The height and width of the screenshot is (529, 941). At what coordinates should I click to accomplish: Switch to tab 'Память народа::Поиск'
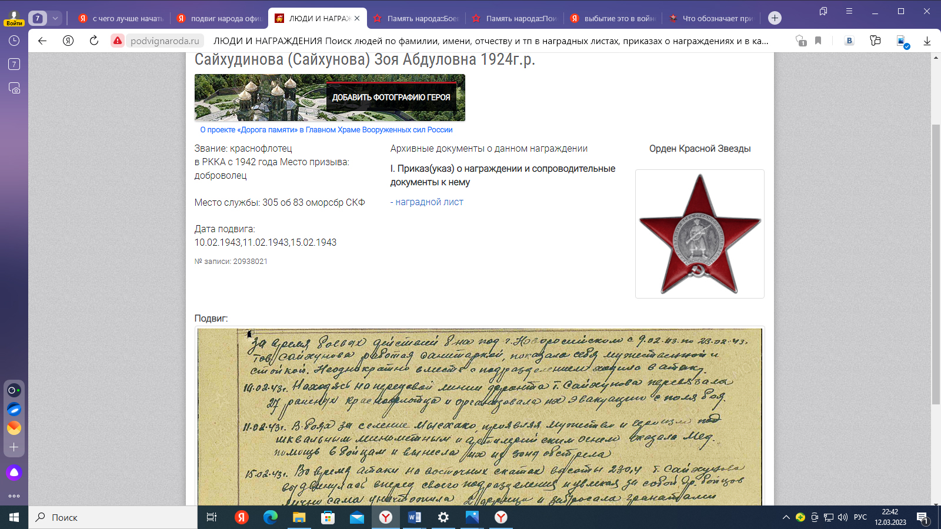pos(515,18)
